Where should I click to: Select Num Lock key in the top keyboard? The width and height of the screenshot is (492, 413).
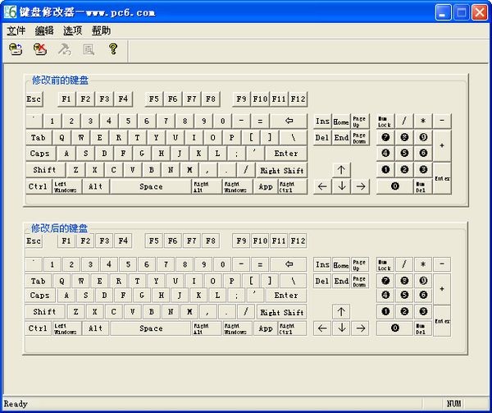(x=384, y=122)
